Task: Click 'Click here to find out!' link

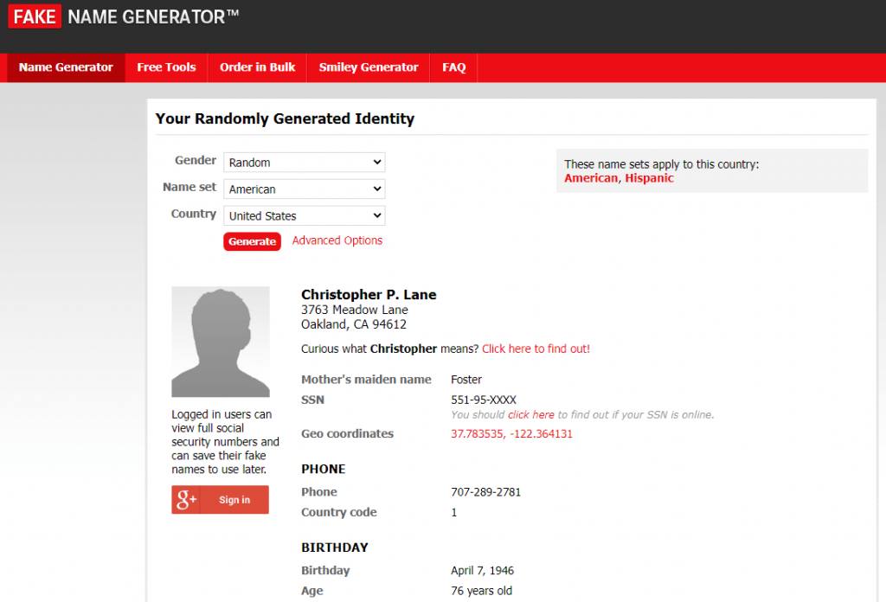Action: click(x=536, y=349)
